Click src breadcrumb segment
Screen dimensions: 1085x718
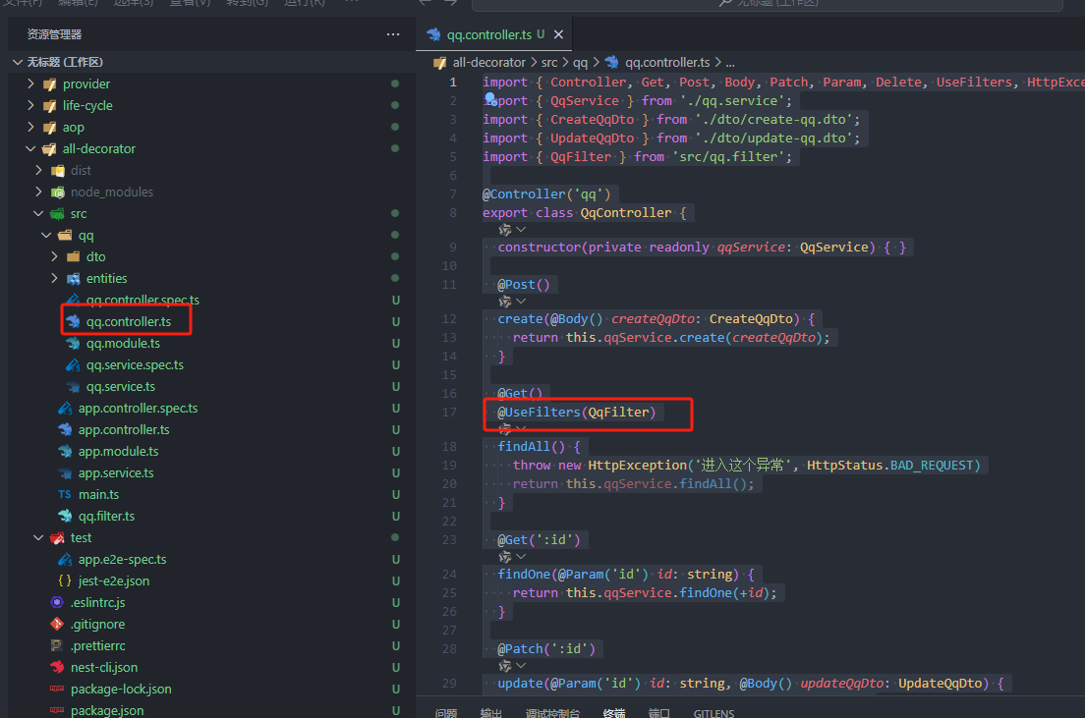[548, 62]
